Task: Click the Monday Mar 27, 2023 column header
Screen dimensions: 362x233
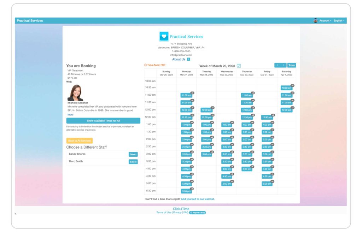Action: [x=186, y=73]
